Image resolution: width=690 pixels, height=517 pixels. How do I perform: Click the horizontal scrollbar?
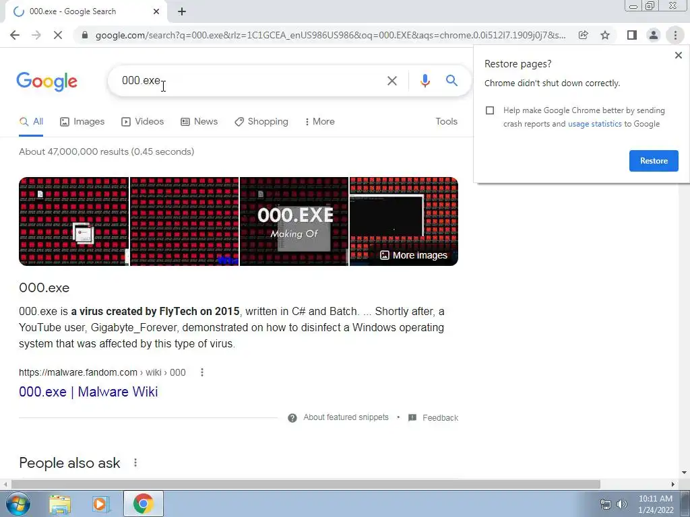(x=306, y=484)
